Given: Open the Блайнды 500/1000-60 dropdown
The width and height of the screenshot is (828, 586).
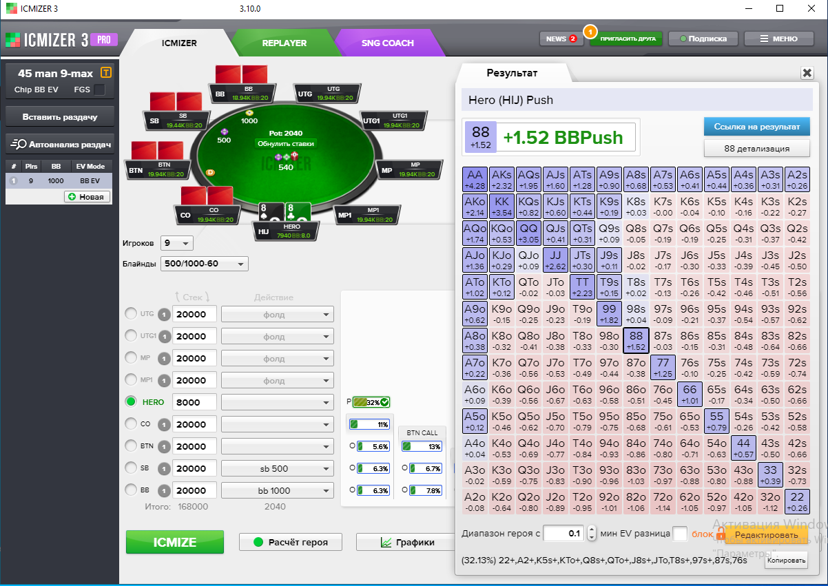Looking at the screenshot, I should tap(204, 264).
